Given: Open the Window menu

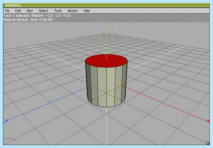Looking at the screenshot, I should tap(73, 11).
